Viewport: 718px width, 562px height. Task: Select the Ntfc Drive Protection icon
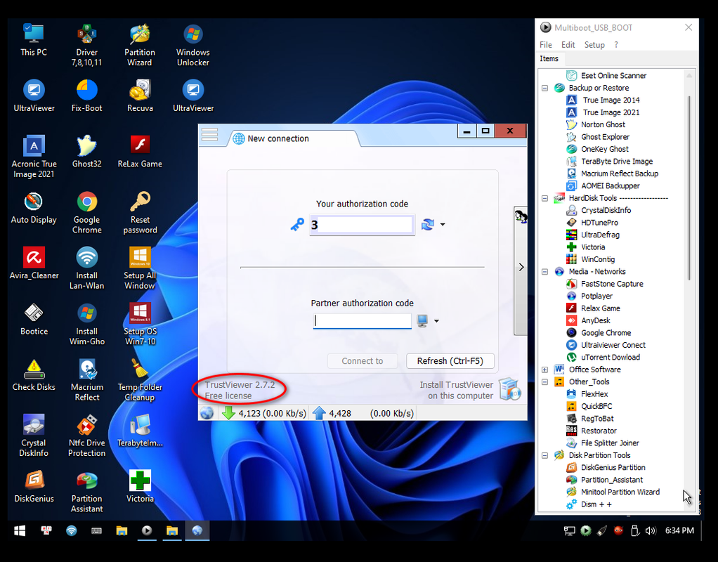86,436
